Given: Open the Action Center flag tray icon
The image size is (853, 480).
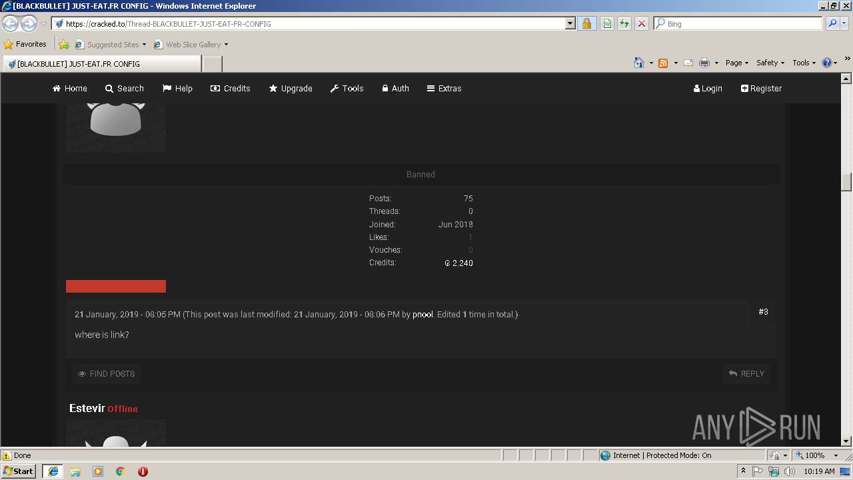Looking at the screenshot, I should pyautogui.click(x=758, y=471).
